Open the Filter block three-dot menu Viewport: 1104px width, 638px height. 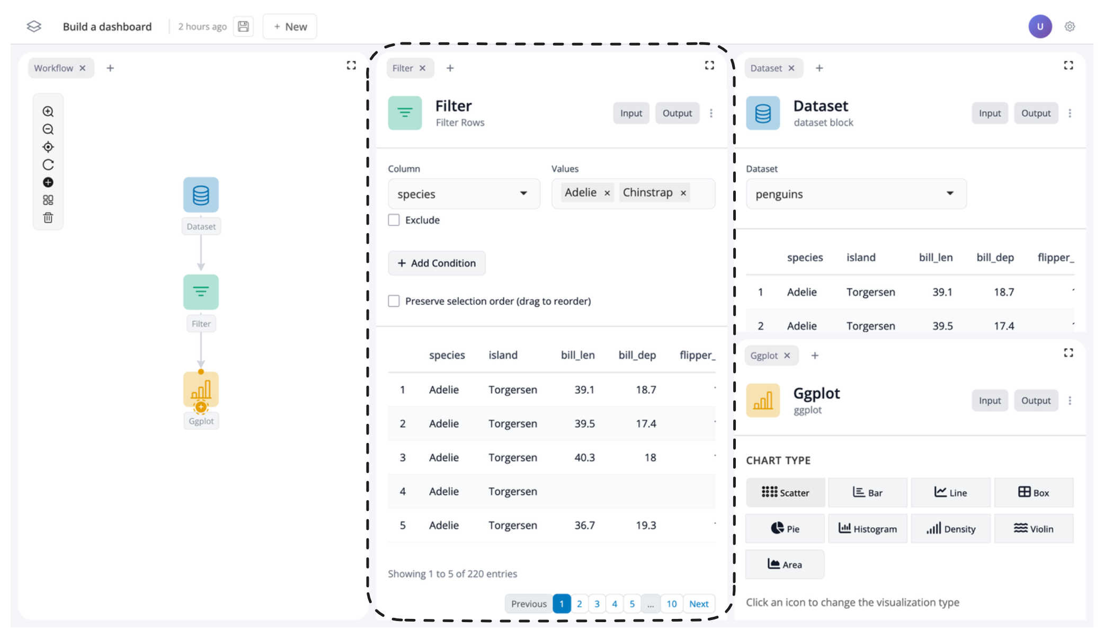pos(711,113)
